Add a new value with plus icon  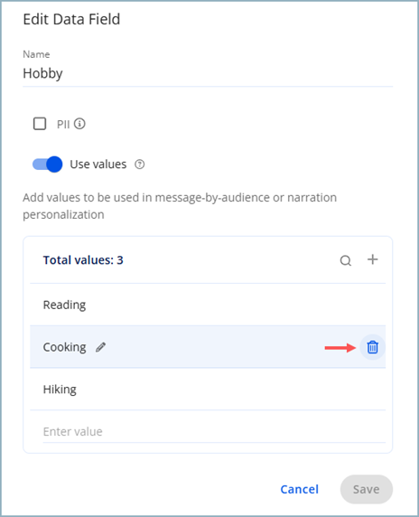373,259
